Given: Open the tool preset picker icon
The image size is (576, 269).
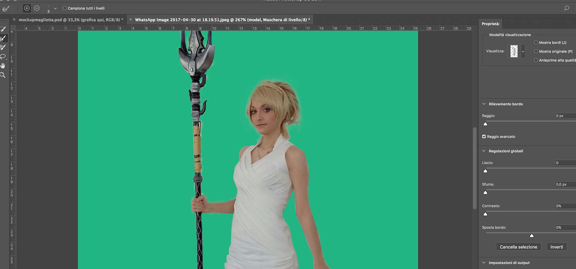Looking at the screenshot, I should (x=6, y=9).
